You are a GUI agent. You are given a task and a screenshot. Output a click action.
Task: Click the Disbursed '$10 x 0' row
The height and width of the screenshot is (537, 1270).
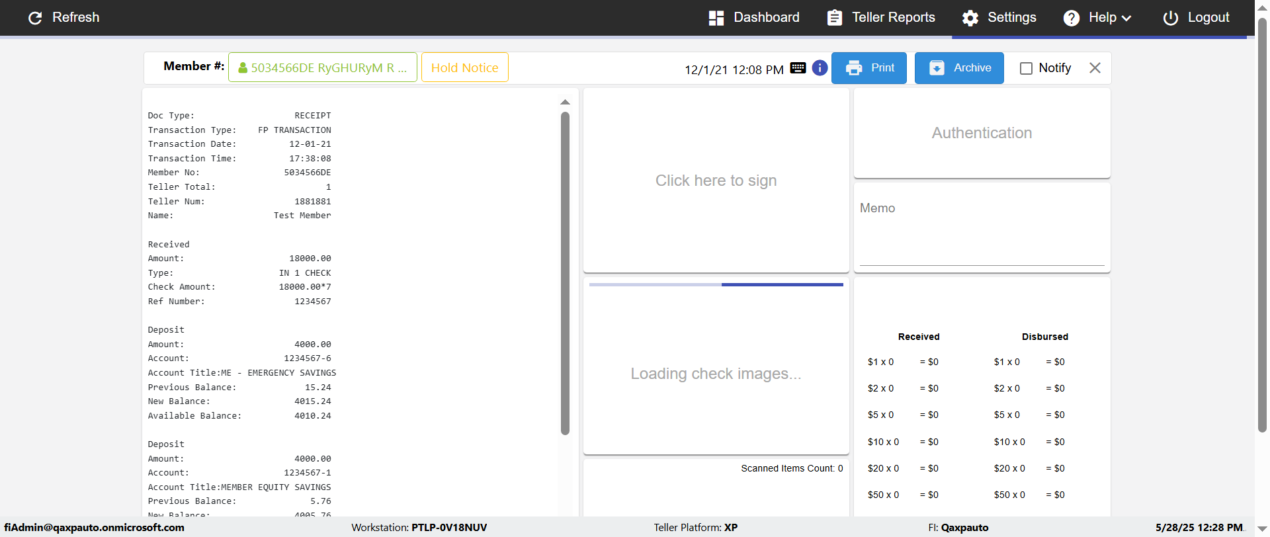click(x=1029, y=442)
